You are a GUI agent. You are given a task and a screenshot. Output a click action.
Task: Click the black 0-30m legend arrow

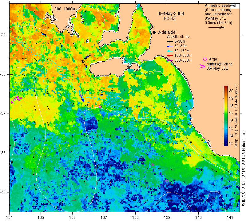(x=170, y=42)
